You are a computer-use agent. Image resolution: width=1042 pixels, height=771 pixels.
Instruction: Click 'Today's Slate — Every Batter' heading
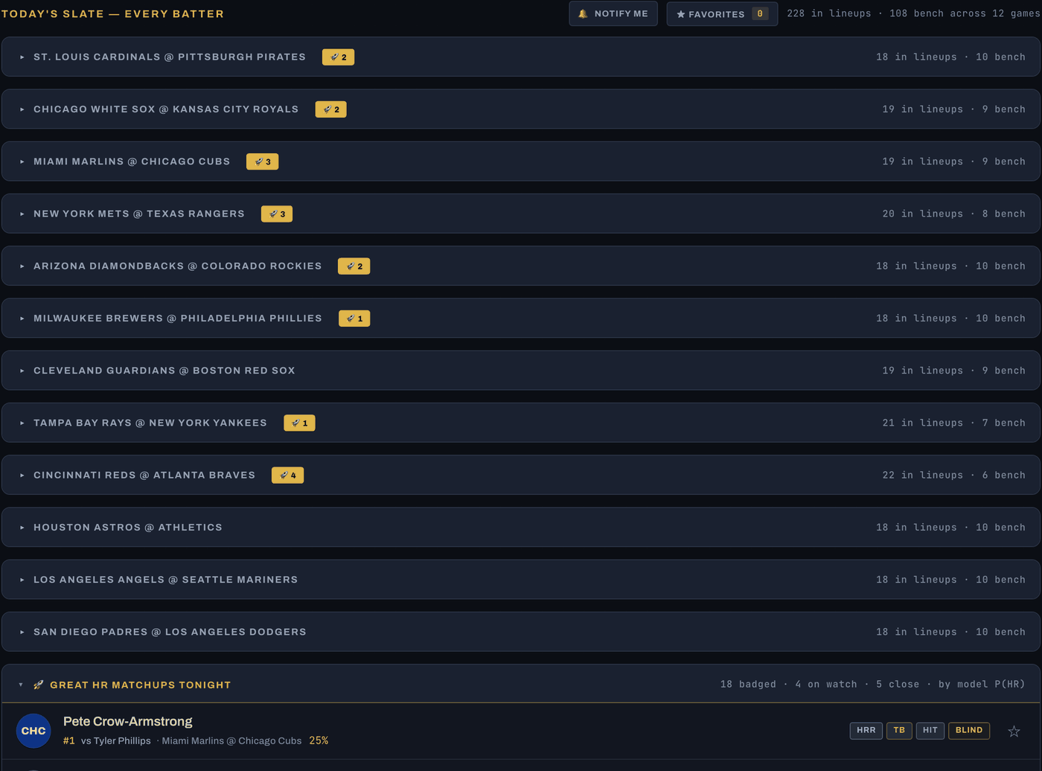(x=112, y=13)
